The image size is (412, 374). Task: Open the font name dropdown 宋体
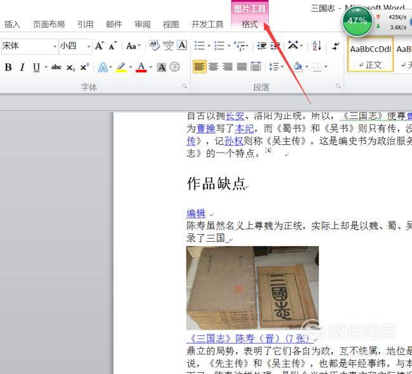click(x=55, y=46)
